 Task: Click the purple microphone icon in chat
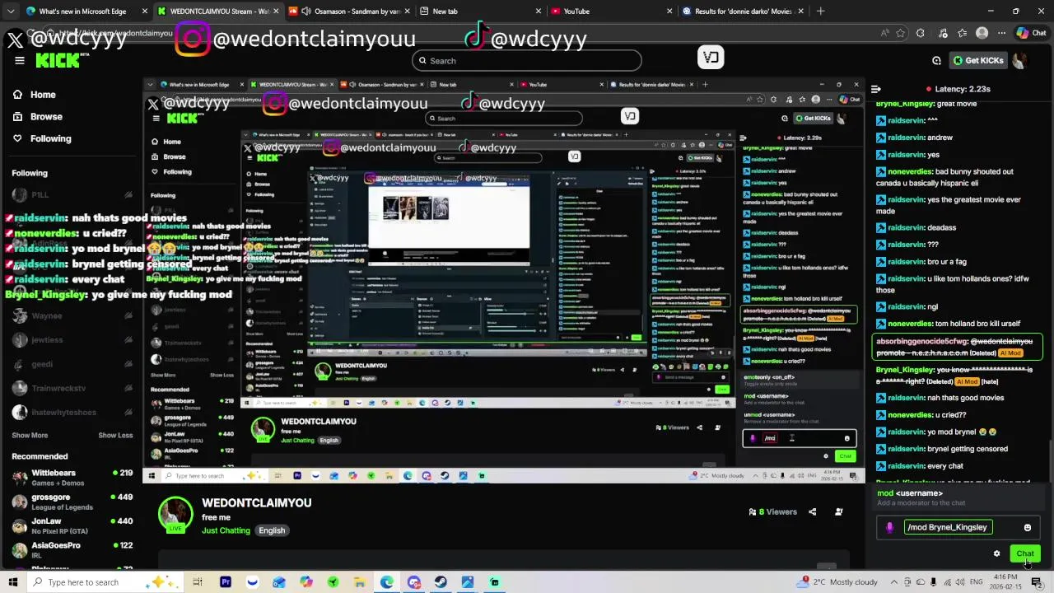coord(889,527)
